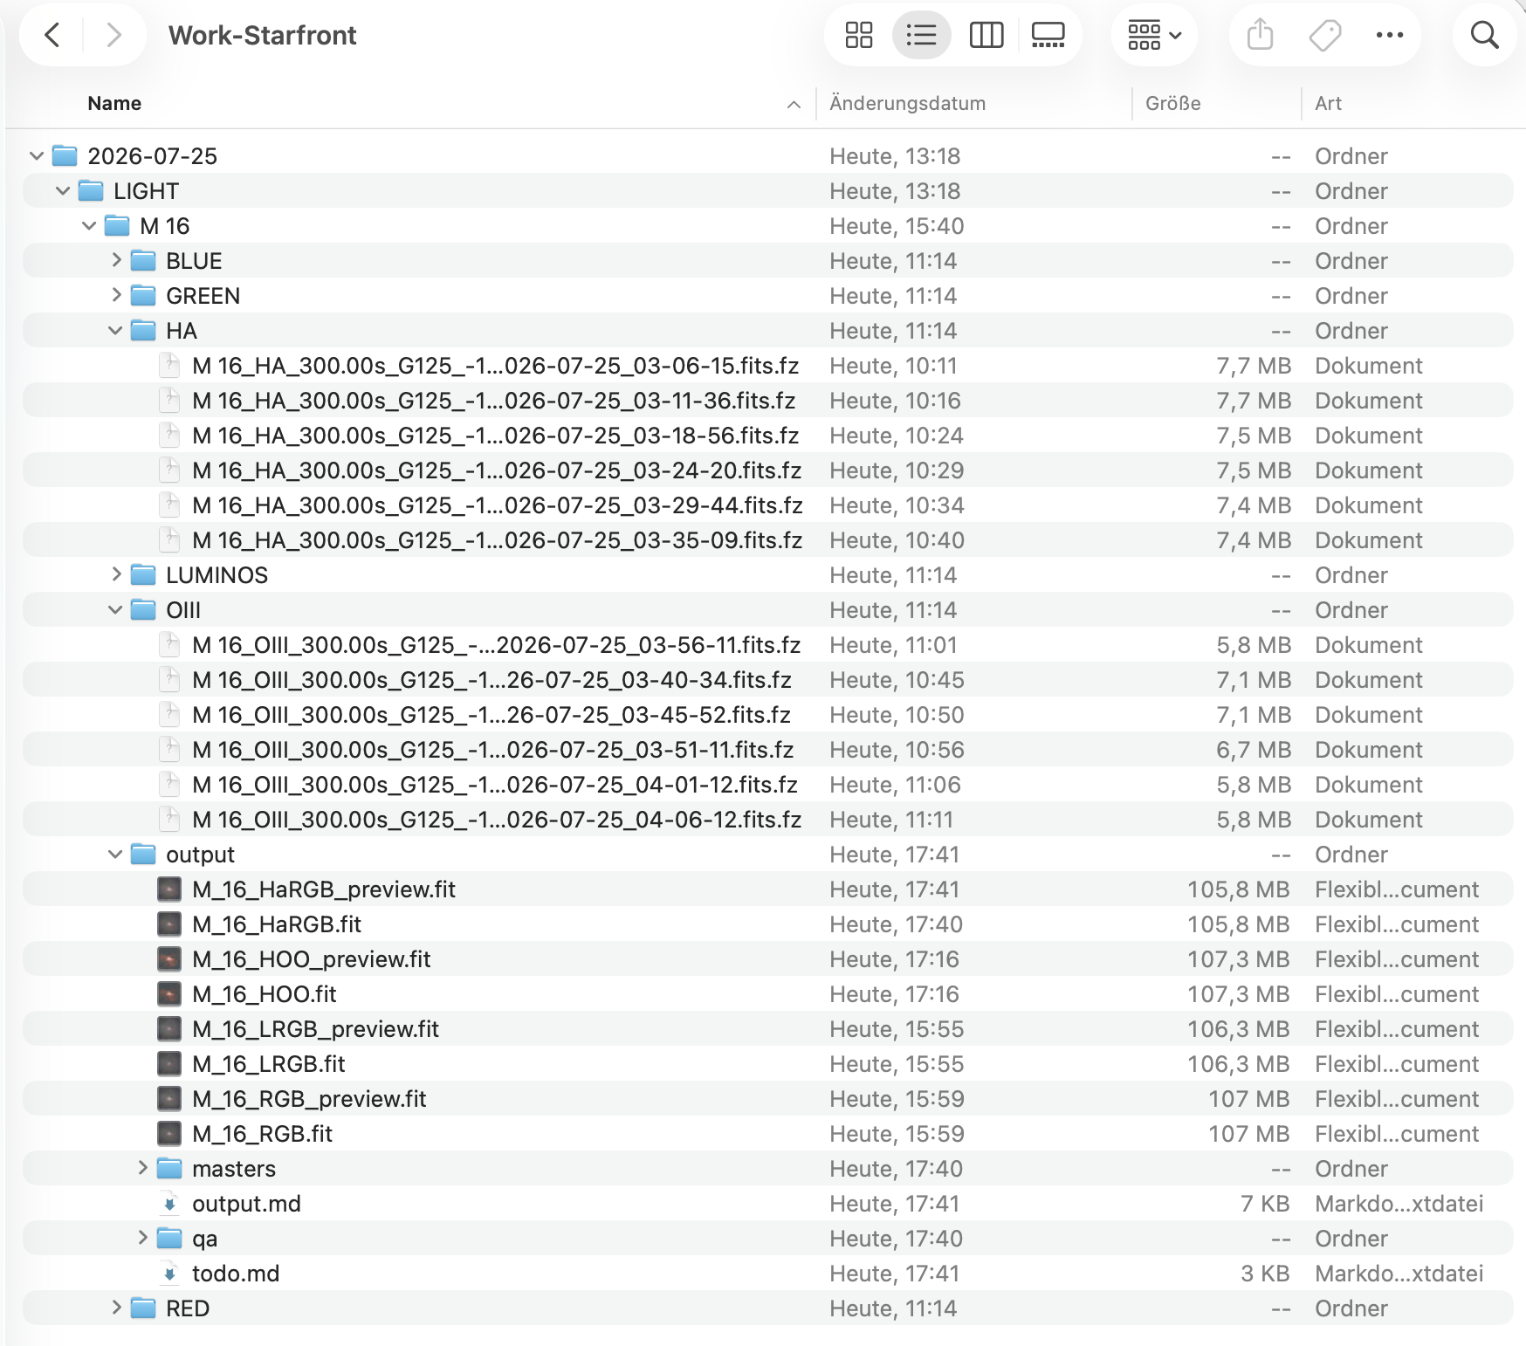This screenshot has width=1526, height=1346.
Task: Sort by the Name column header
Action: [x=114, y=103]
